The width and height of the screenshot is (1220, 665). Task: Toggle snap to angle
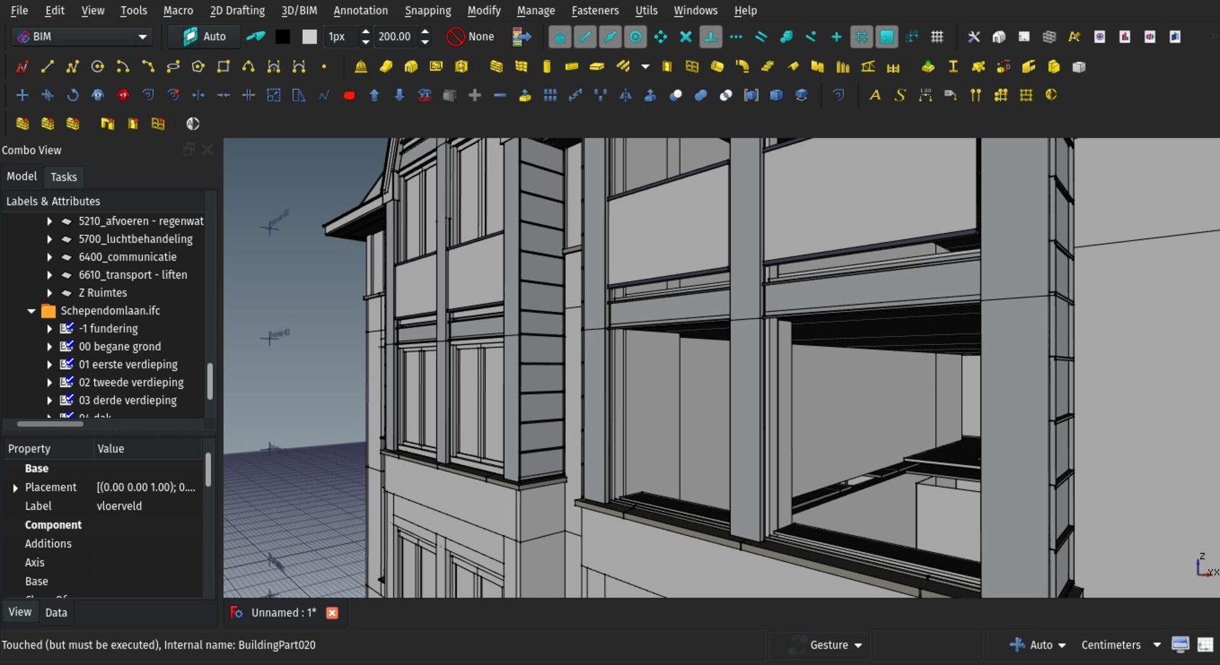pos(660,37)
